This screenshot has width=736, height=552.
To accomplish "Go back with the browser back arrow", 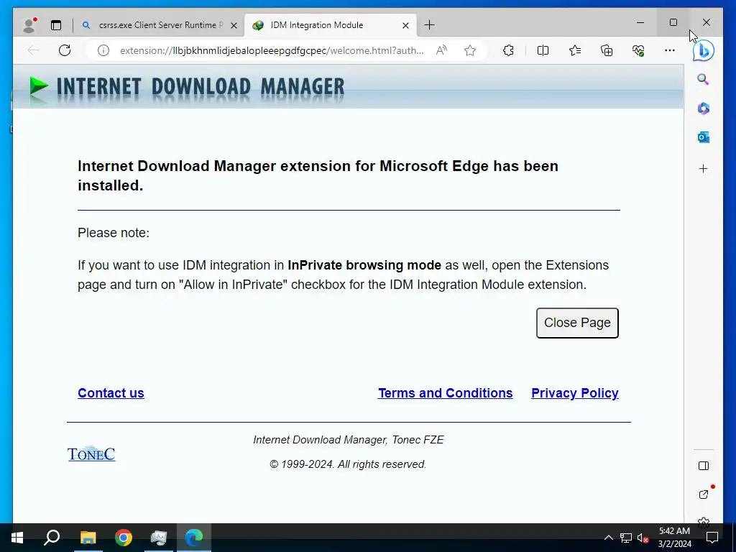I will coord(33,50).
